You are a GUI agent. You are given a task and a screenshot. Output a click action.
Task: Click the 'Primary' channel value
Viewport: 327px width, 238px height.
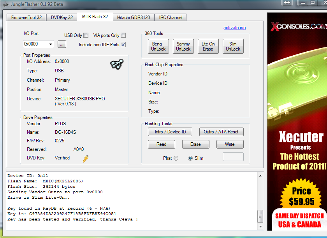(x=62, y=80)
